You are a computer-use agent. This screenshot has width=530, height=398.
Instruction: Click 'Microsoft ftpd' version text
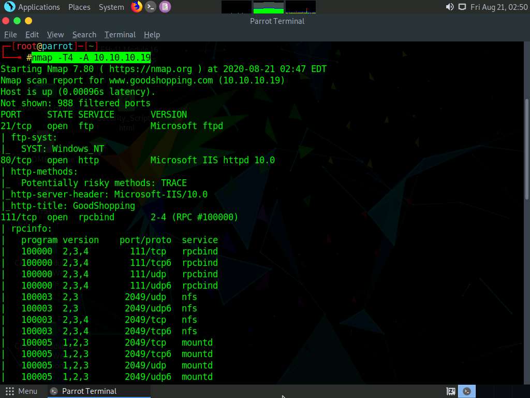click(x=186, y=126)
